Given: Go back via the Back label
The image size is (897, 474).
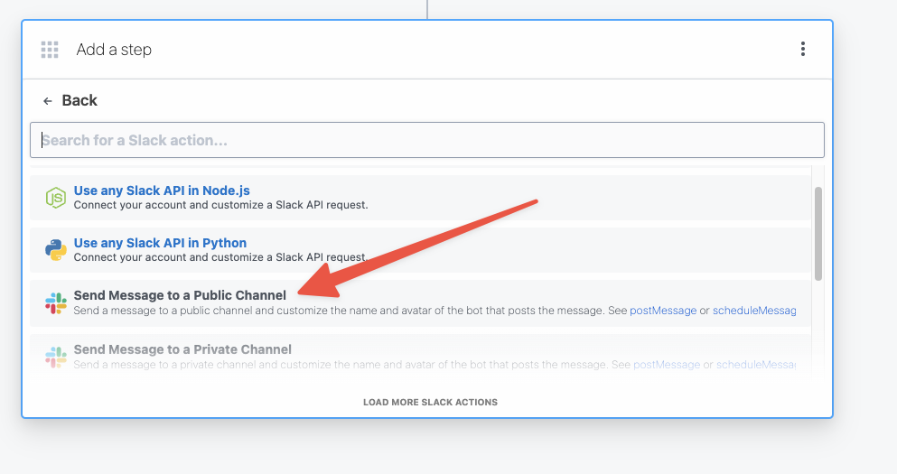Looking at the screenshot, I should coord(79,100).
